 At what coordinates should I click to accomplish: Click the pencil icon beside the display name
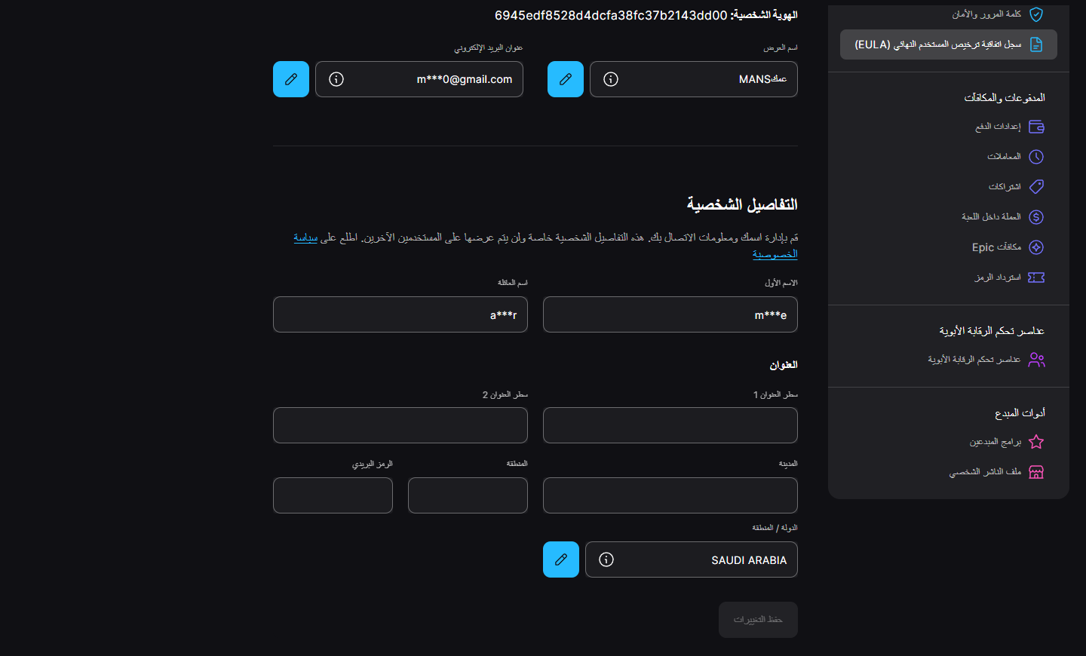point(566,79)
